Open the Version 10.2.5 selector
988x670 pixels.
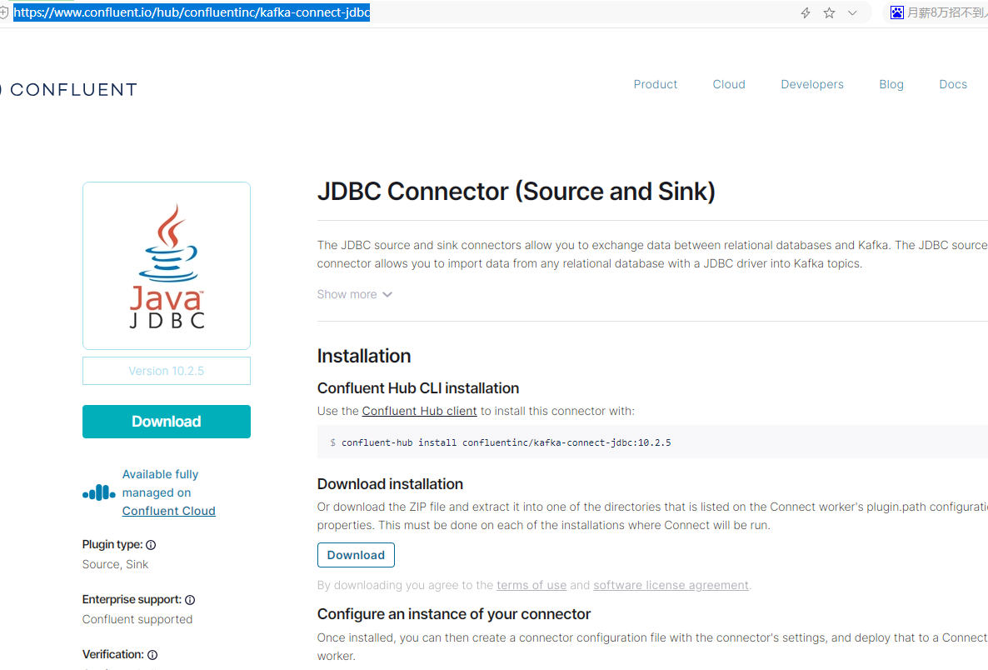pyautogui.click(x=167, y=371)
